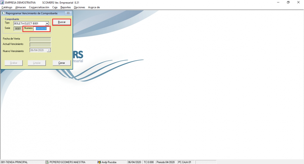Open the Tipo comprobante dropdown arrow
Image resolution: width=304 pixels, height=164 pixels.
tap(47, 23)
